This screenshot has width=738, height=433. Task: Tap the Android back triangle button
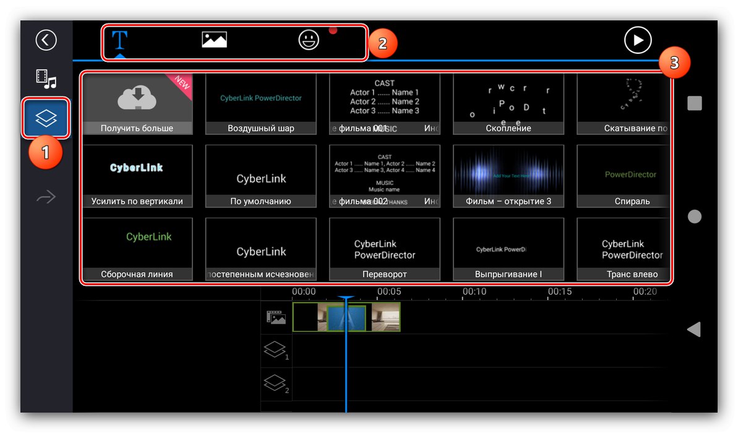pyautogui.click(x=693, y=330)
